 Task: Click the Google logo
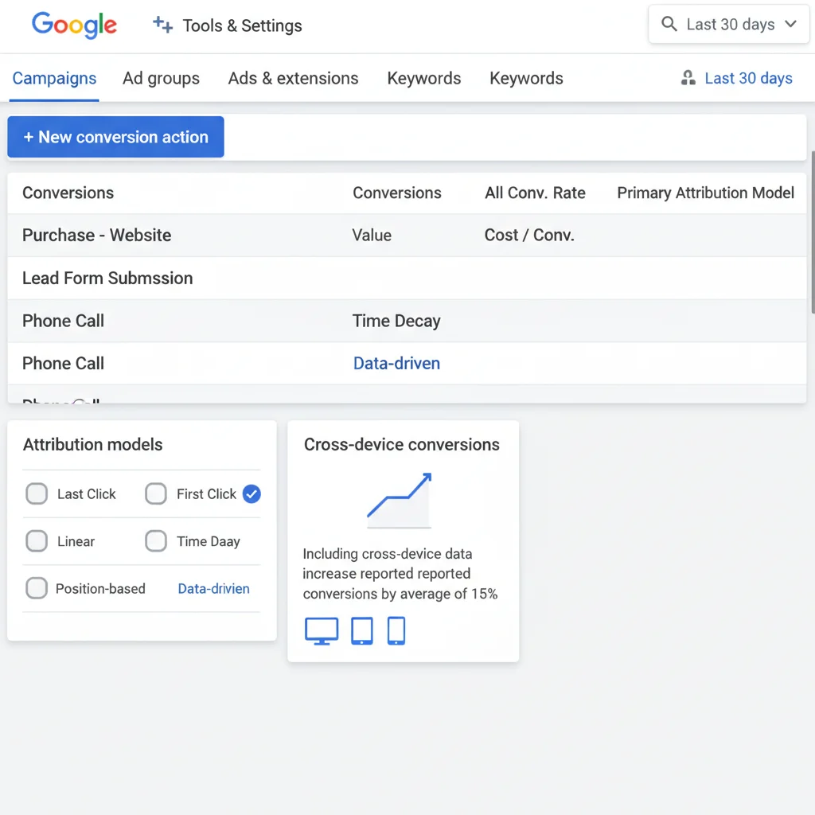[74, 25]
